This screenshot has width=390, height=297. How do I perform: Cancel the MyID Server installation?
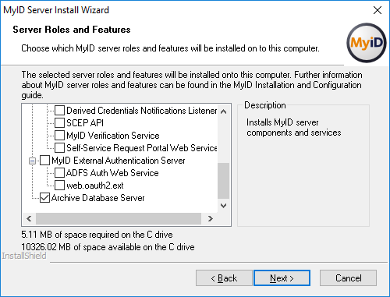348,278
